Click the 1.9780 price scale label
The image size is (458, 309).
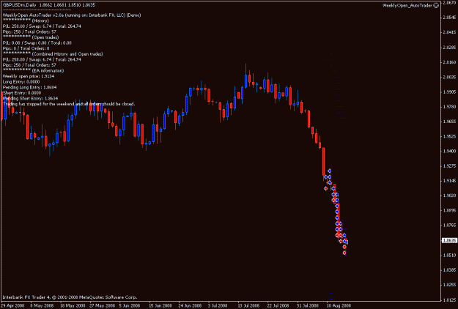click(x=449, y=107)
